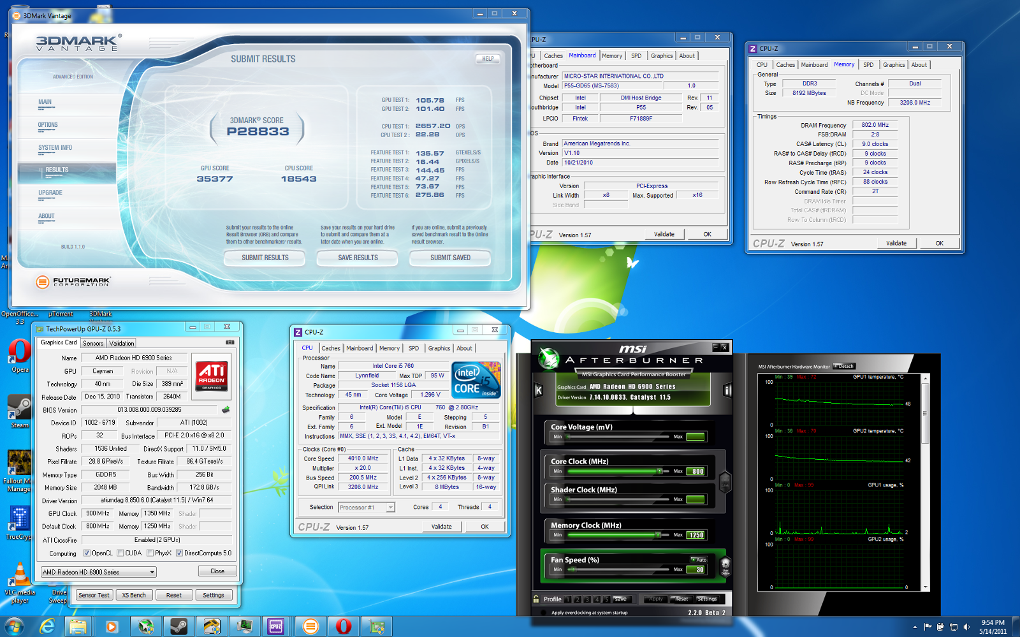Open the VLC media player desktop icon
This screenshot has width=1020, height=637.
tap(20, 583)
